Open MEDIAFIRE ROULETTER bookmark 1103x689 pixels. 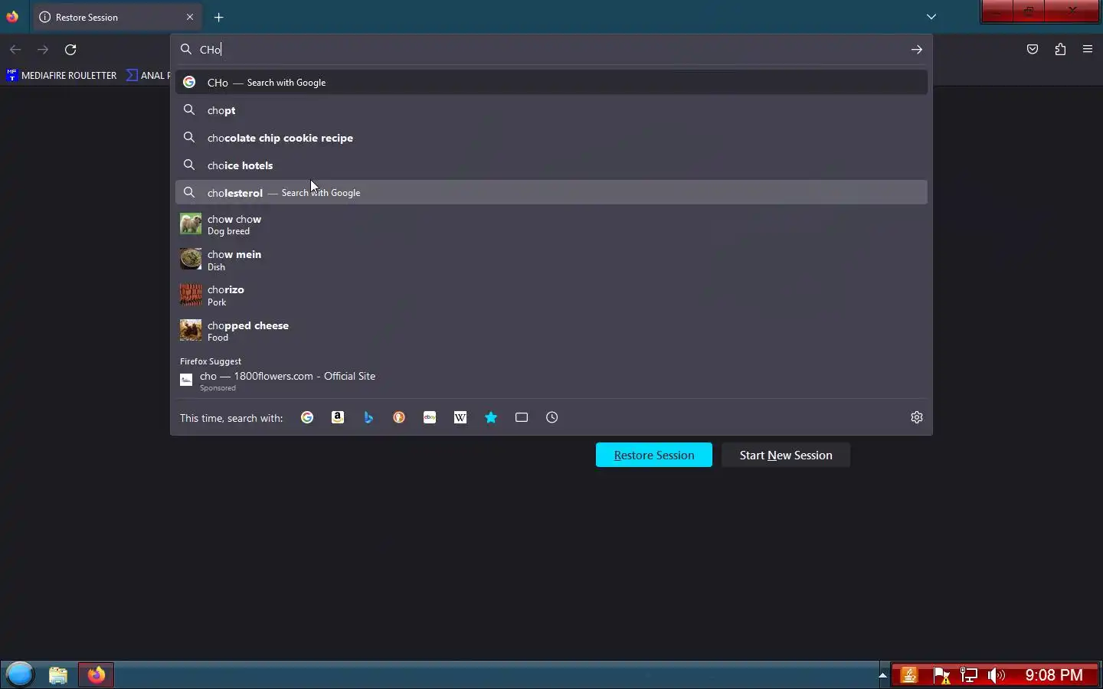[x=61, y=75]
